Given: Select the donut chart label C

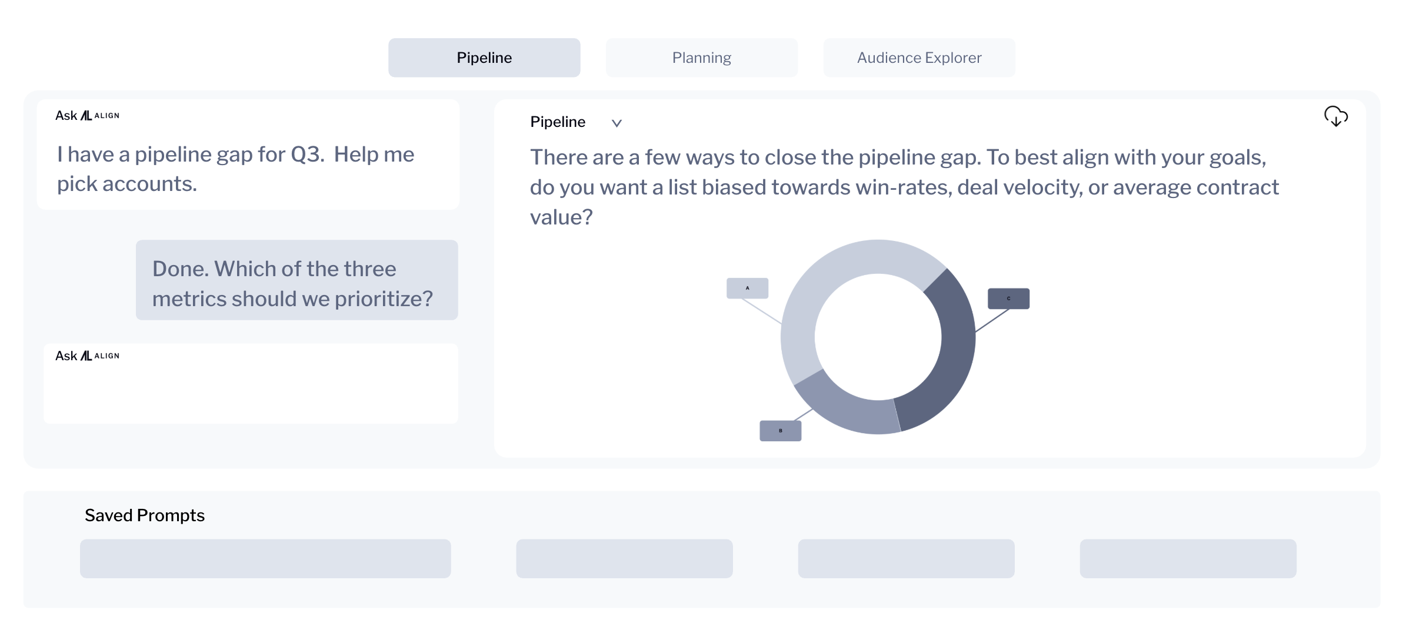Looking at the screenshot, I should [x=1008, y=298].
